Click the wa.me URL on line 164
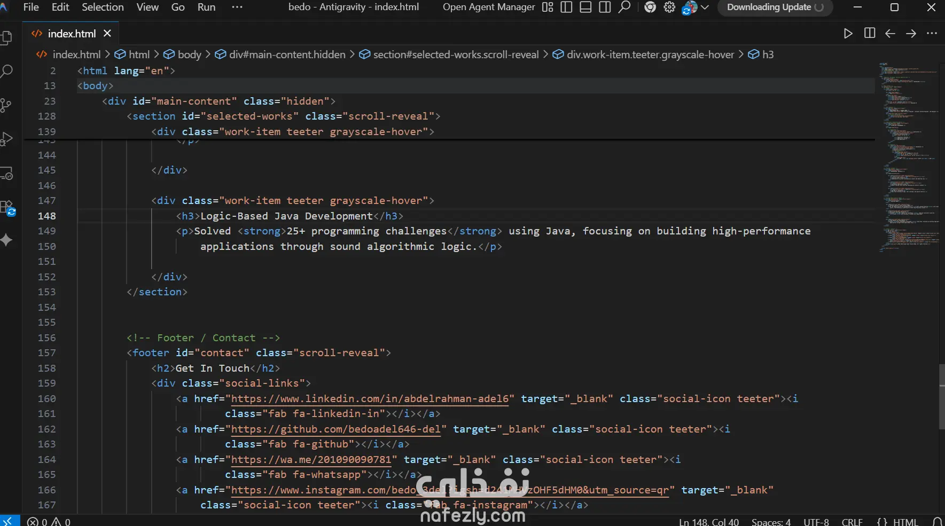The height and width of the screenshot is (526, 945). (311, 460)
